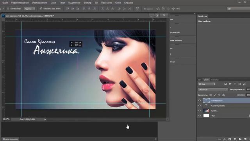Create new adjustment layer icon
Image resolution: width=250 pixels, height=141 pixels.
(235, 139)
